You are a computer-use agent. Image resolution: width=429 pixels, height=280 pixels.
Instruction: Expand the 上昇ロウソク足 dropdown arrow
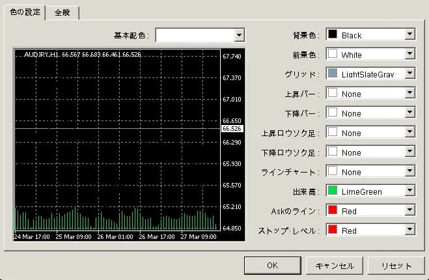[409, 132]
